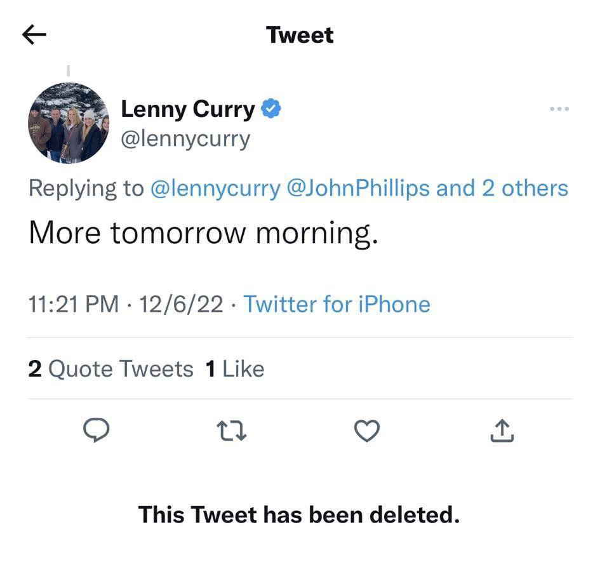Screen dimensions: 600x579
Task: Tap the 'This Tweet has been deleted.' notice
Action: (x=299, y=515)
